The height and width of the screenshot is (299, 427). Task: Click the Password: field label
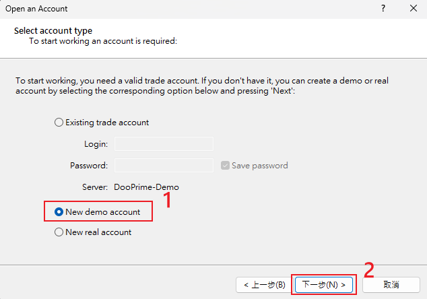(89, 166)
